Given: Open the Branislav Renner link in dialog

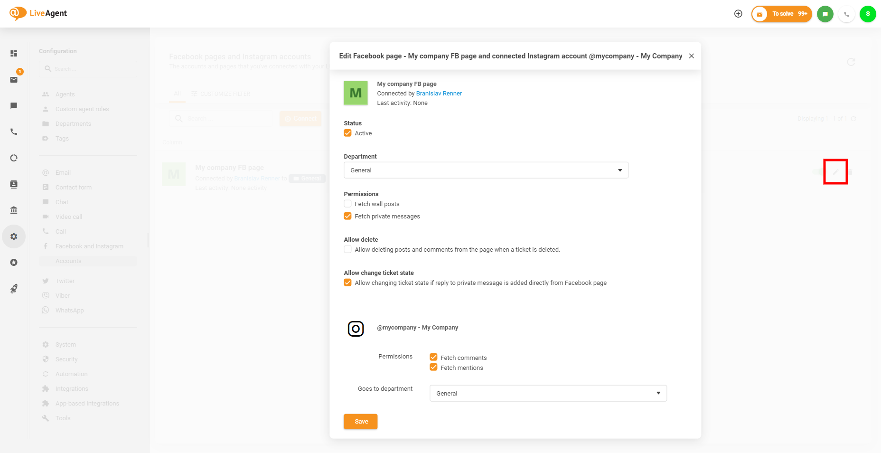Looking at the screenshot, I should point(439,94).
